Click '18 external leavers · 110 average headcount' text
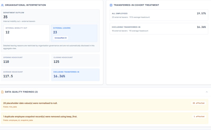This screenshot has width=211, height=130. click(130, 31)
